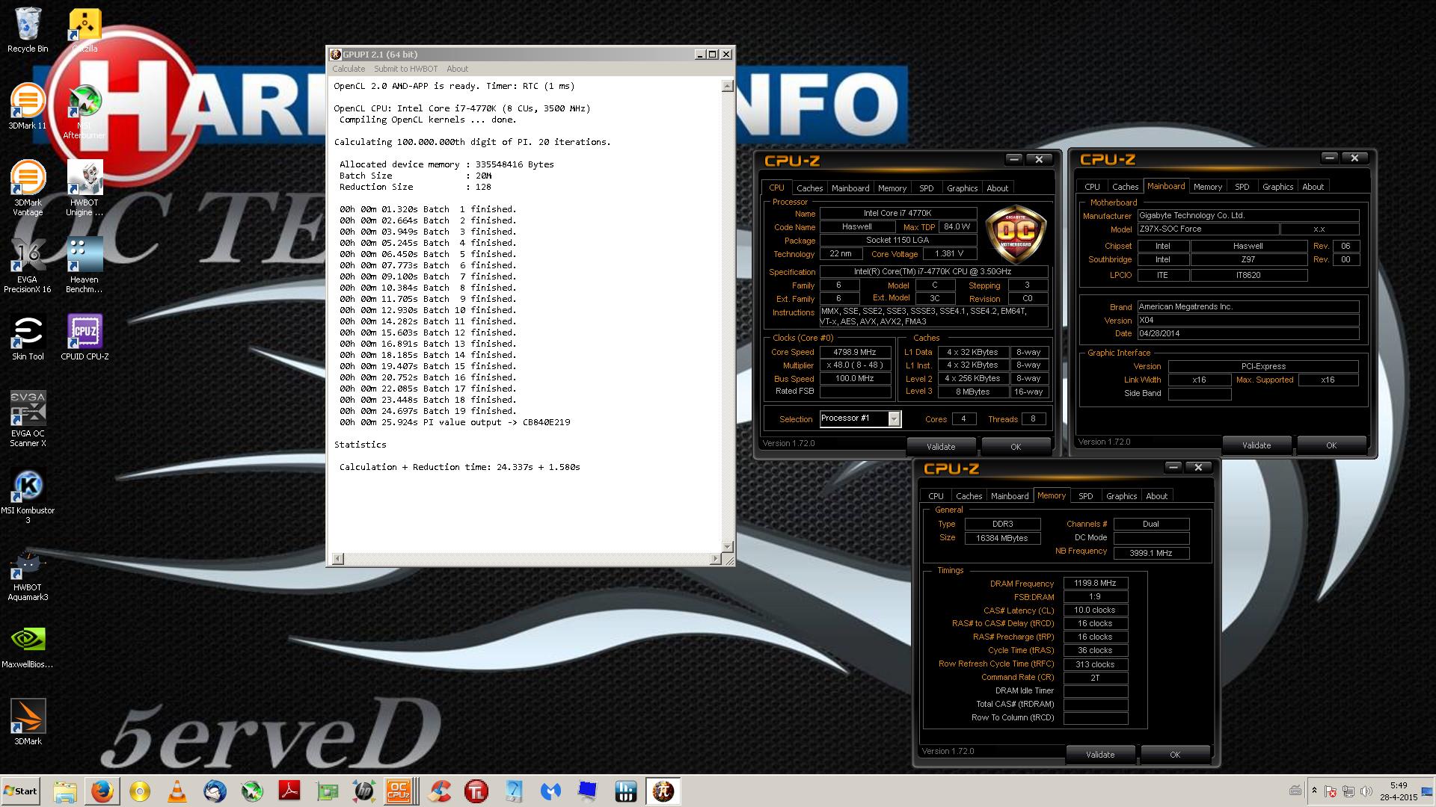Image resolution: width=1436 pixels, height=807 pixels.
Task: Launch Firefox from the taskbar
Action: (x=102, y=791)
